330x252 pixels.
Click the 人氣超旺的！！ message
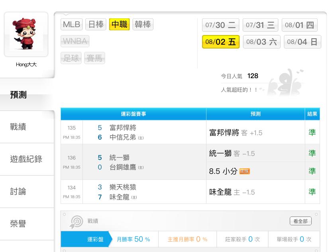coord(239,90)
